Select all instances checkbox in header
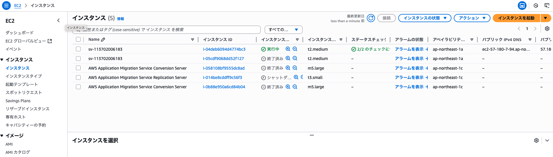553x157 pixels. (x=78, y=39)
